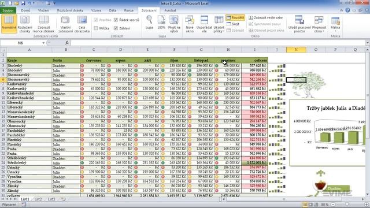The height and width of the screenshot is (208, 370).
Task: Select Page Layout view icon in status bar
Action: point(310,205)
